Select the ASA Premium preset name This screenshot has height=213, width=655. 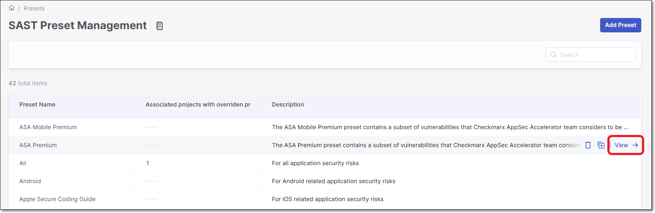click(x=38, y=145)
